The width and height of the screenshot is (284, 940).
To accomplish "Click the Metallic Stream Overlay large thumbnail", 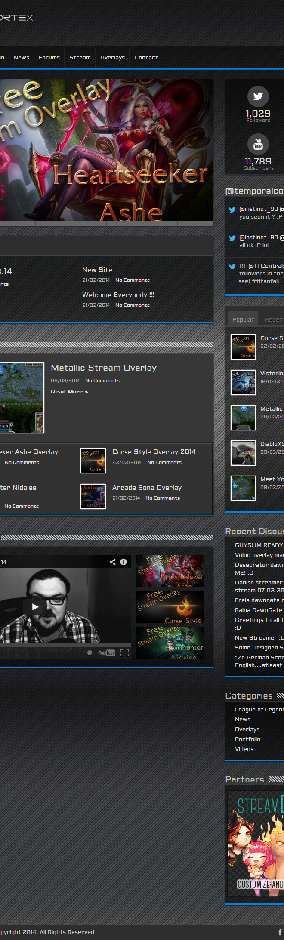I will click(22, 398).
